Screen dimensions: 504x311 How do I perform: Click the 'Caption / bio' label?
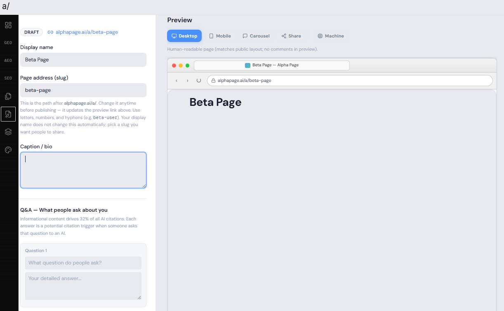pos(36,147)
